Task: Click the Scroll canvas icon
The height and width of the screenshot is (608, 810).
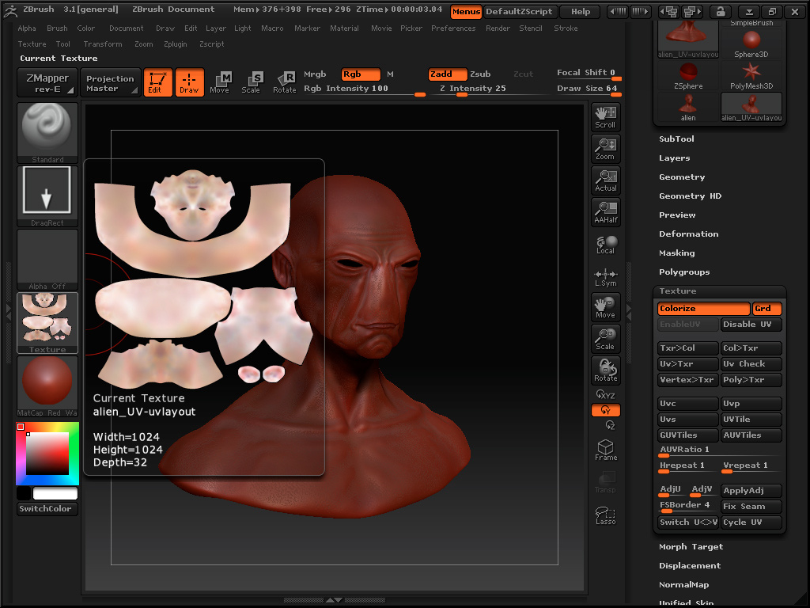Action: click(x=606, y=117)
